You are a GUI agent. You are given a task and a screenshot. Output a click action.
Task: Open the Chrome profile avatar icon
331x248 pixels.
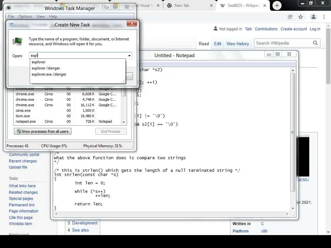[314, 17]
